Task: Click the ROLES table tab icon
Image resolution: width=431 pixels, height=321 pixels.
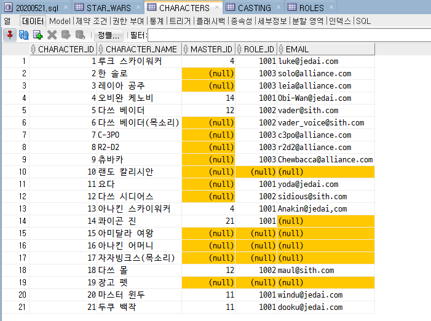Action: point(291,7)
